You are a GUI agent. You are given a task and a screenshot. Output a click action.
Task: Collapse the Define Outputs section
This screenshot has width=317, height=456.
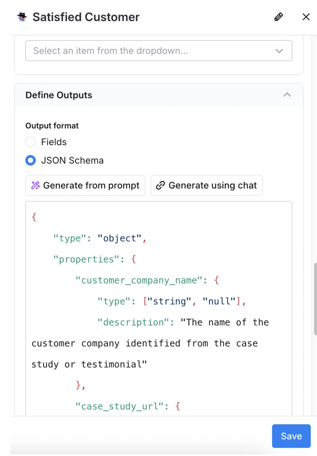(x=287, y=95)
